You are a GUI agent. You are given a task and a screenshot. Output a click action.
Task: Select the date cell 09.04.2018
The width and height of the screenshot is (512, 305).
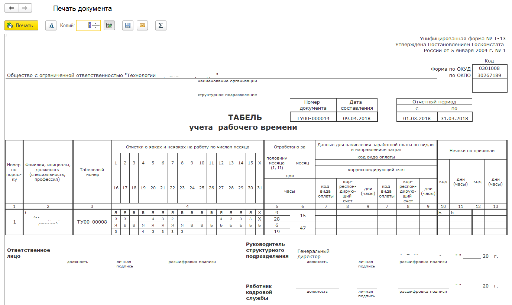pos(357,118)
